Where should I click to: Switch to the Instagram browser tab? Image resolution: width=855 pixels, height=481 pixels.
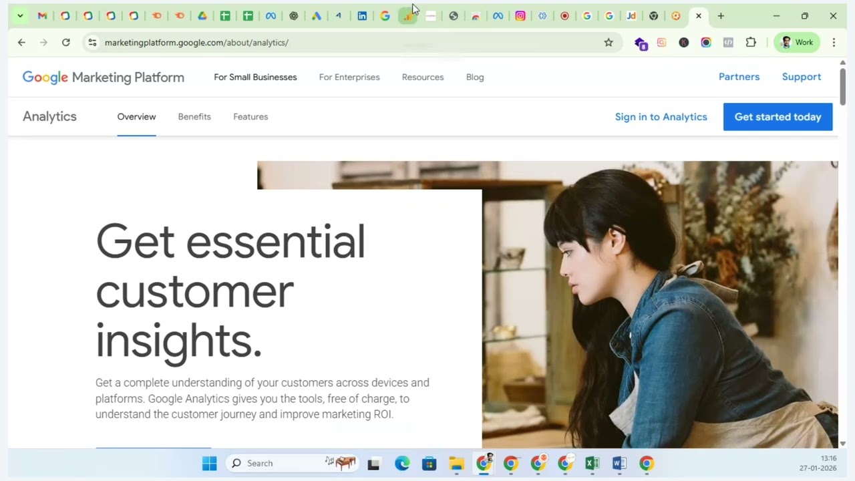[520, 16]
